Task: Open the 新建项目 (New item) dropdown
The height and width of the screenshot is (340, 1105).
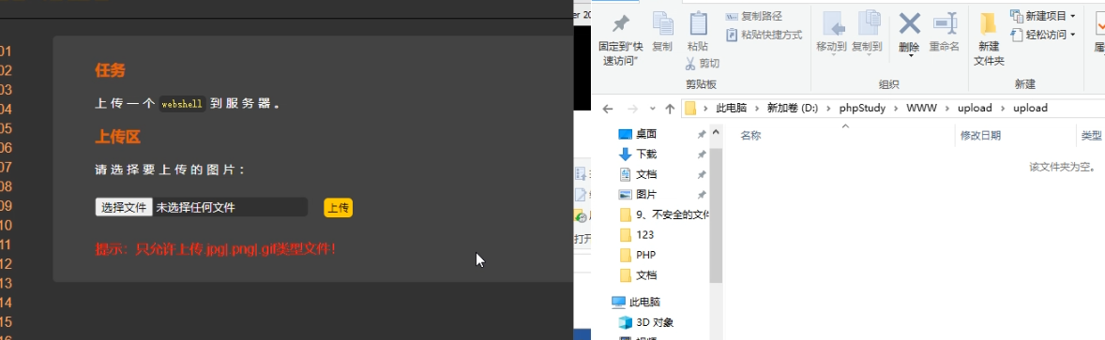Action: point(1042,16)
